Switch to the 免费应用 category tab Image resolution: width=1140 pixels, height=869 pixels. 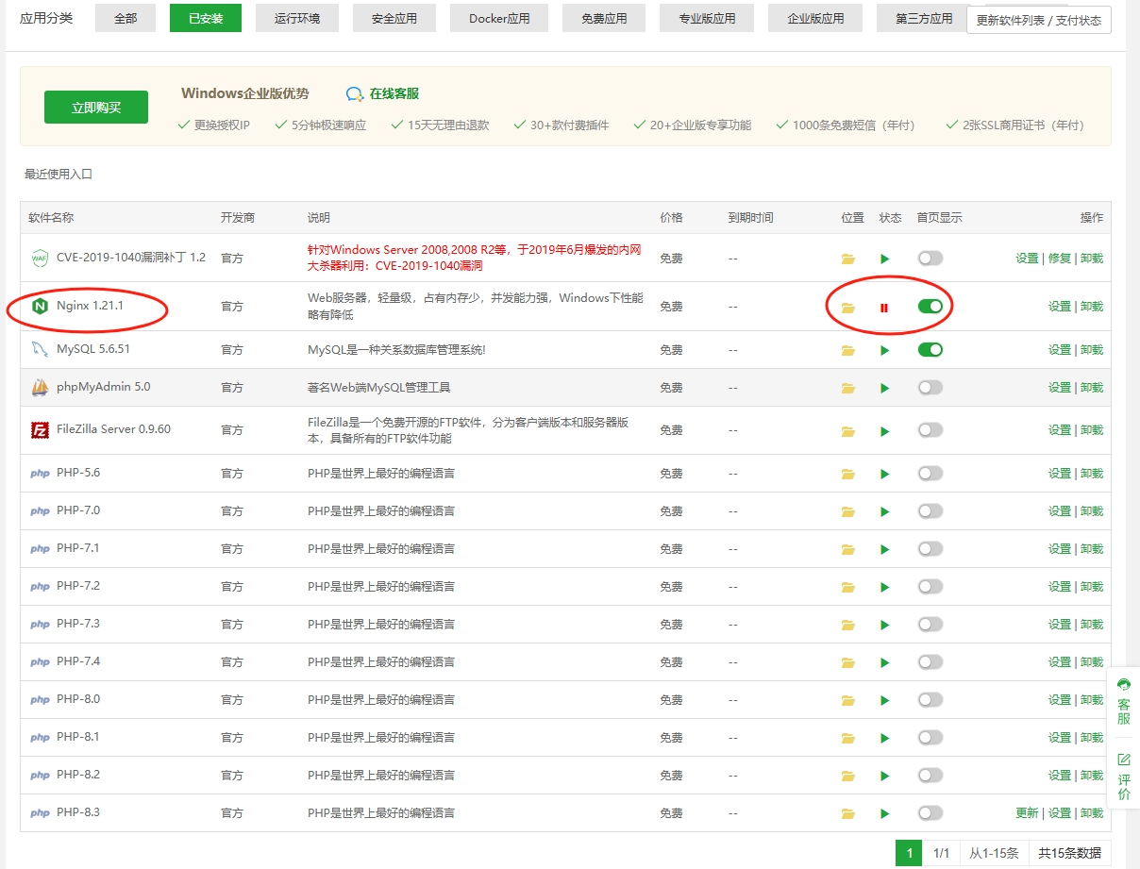(x=604, y=18)
